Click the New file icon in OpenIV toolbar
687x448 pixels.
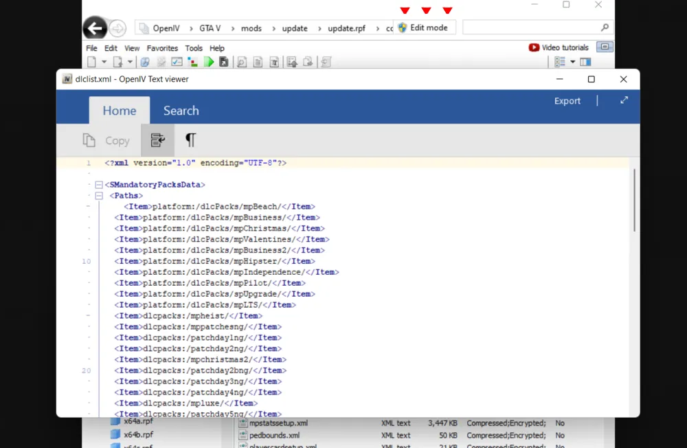(x=91, y=62)
